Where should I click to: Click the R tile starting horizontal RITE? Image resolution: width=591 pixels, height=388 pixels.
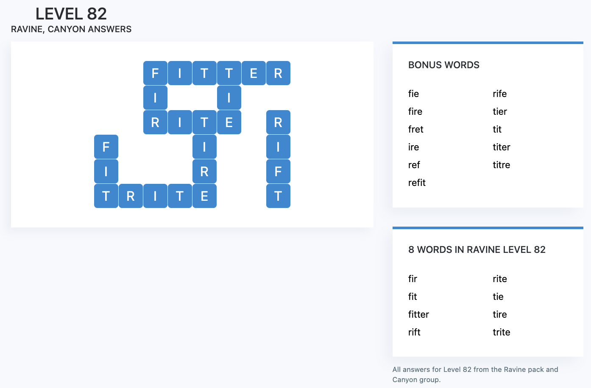point(155,122)
